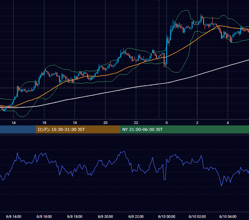Click the 18 hour axis label
The width and height of the screenshot is (249, 220).
pyautogui.click(x=75, y=123)
